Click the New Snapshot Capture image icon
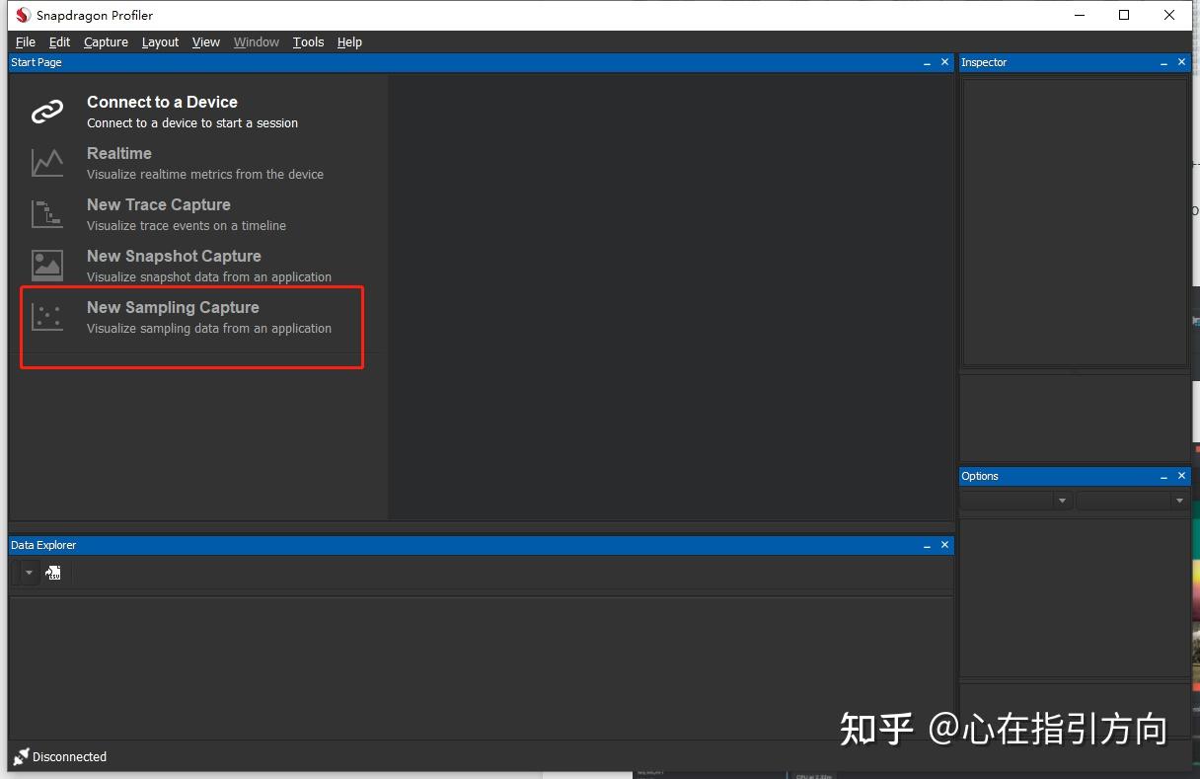 click(46, 265)
